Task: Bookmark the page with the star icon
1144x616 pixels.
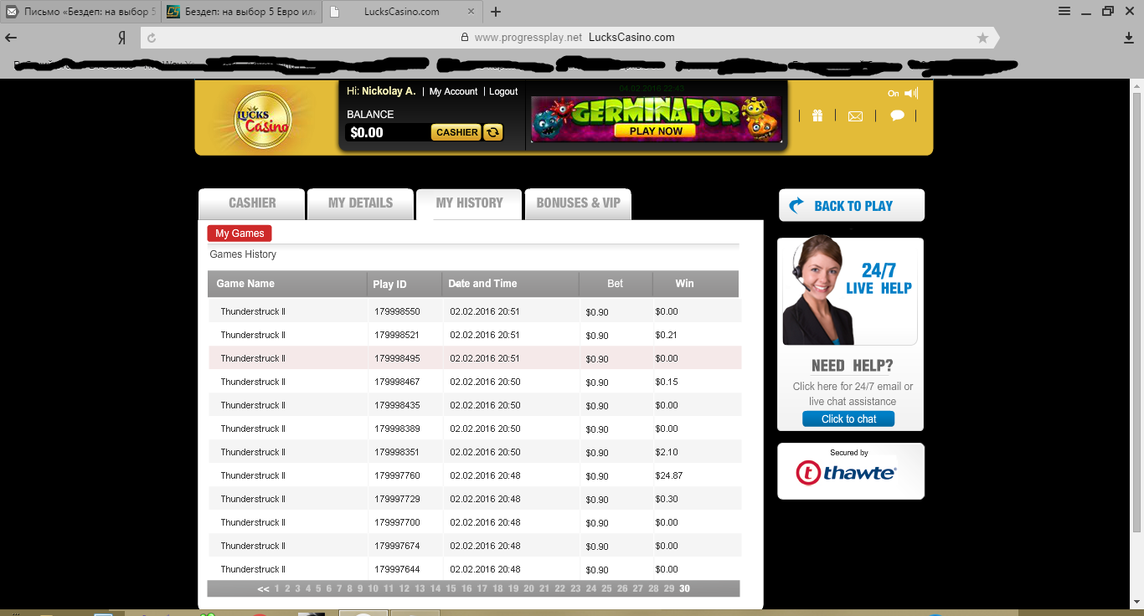Action: click(x=982, y=38)
